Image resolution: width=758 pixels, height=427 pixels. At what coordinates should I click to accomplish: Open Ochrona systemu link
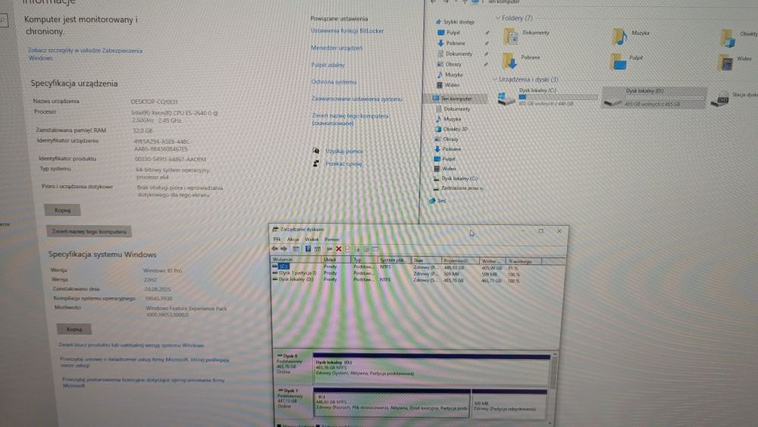coord(334,82)
